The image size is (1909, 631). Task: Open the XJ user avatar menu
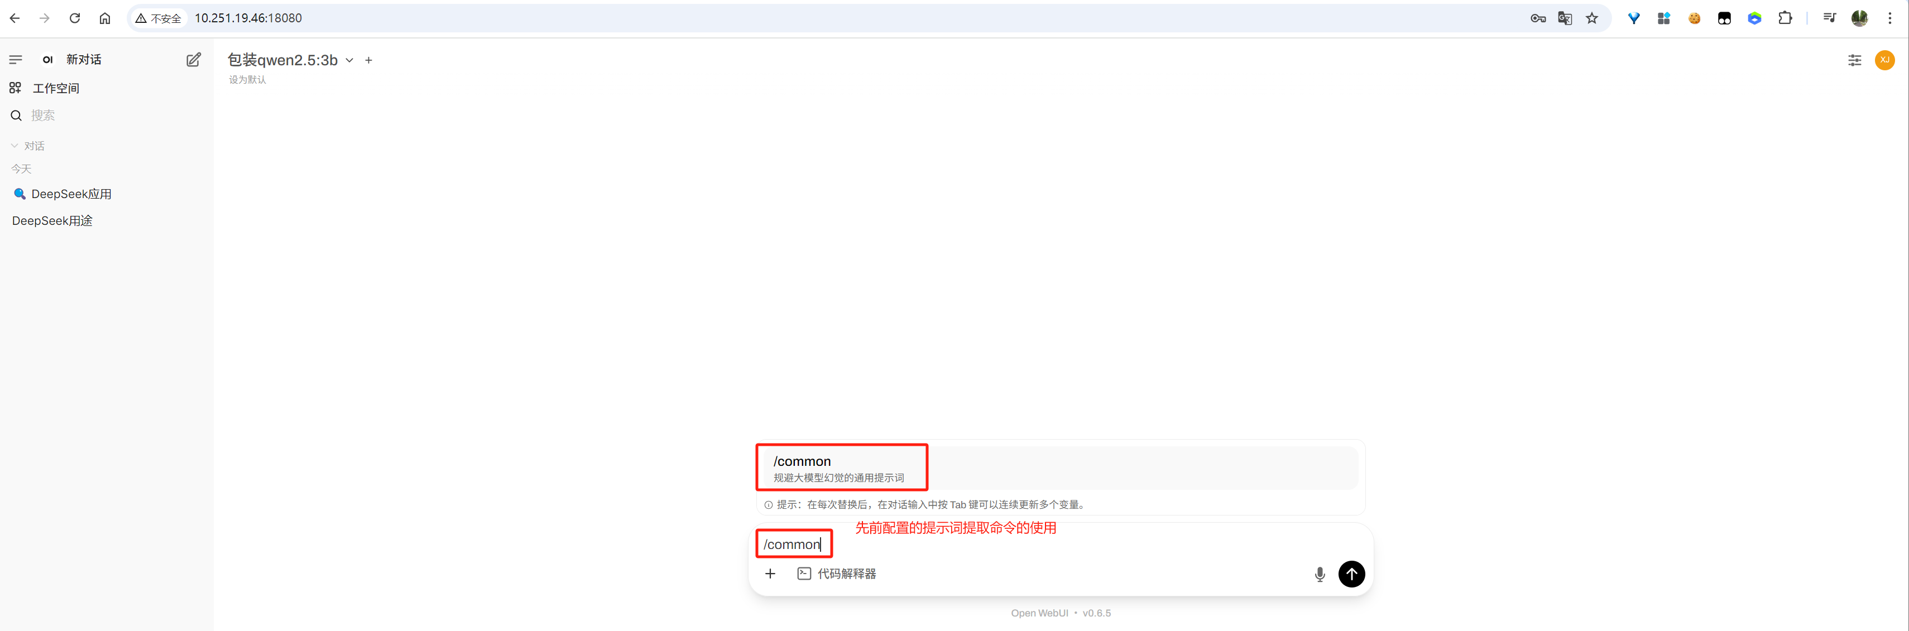(1884, 60)
